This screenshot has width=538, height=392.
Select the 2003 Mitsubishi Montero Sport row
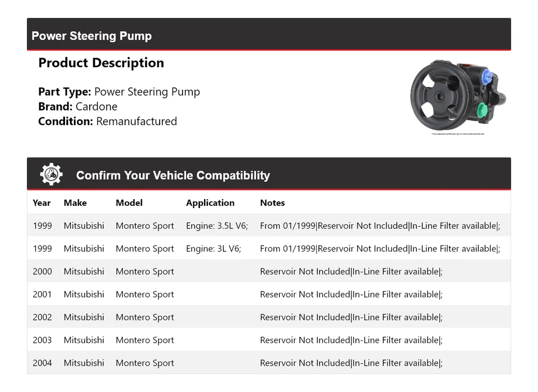coord(268,340)
